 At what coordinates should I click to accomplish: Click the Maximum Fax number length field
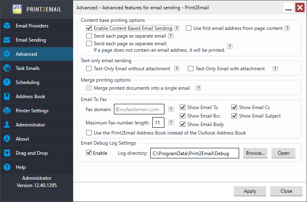pyautogui.click(x=157, y=122)
